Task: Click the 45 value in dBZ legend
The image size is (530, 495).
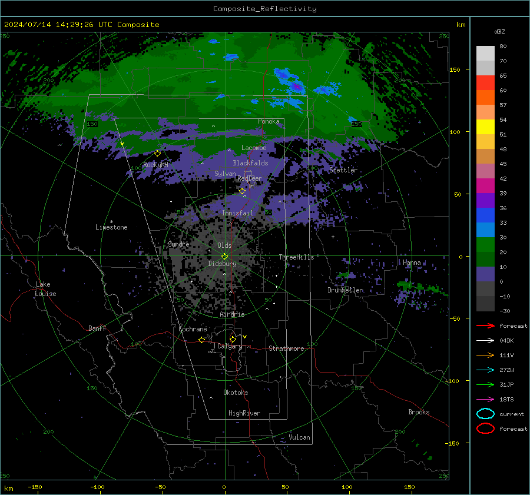Action: (503, 164)
